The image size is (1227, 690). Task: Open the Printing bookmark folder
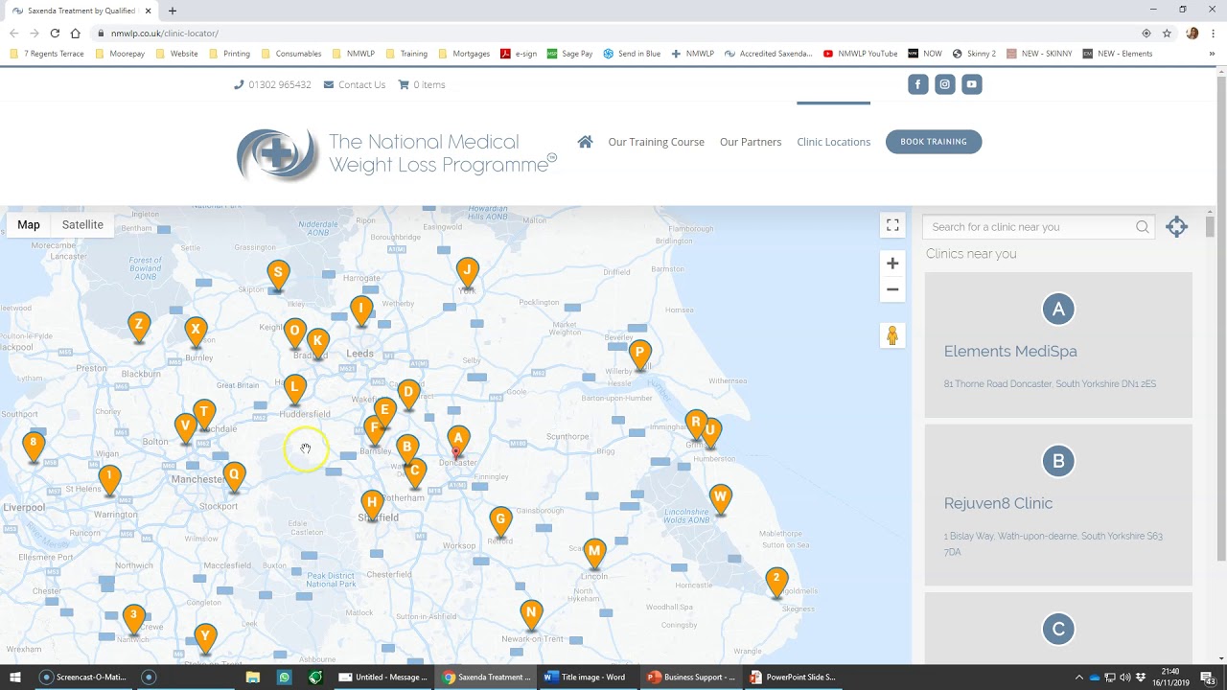point(229,54)
